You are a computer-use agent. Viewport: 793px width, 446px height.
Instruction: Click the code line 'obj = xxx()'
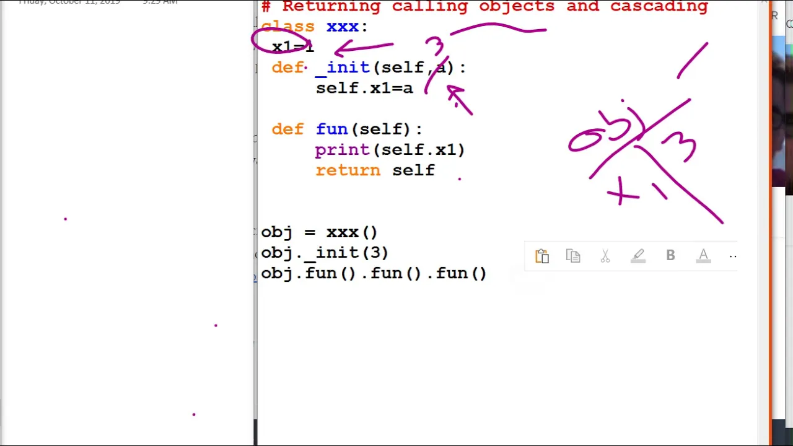click(x=319, y=232)
